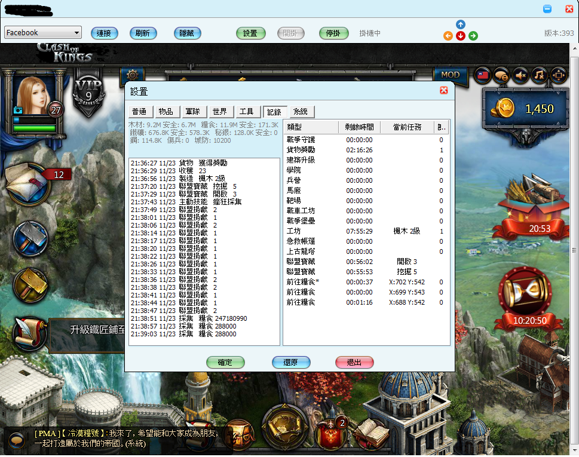Click the VIP 9 badge
Screen dimensions: 579x457
(88, 92)
